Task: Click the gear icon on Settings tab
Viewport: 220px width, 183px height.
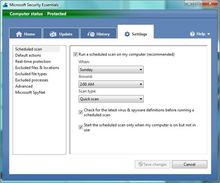Action: pyautogui.click(x=127, y=34)
